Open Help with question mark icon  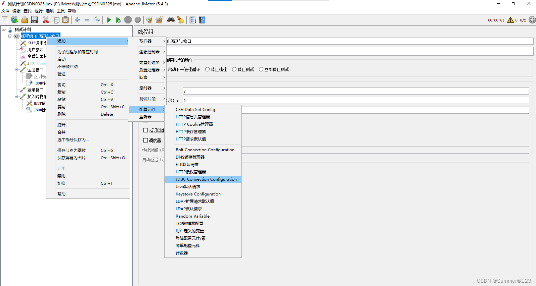click(x=202, y=20)
